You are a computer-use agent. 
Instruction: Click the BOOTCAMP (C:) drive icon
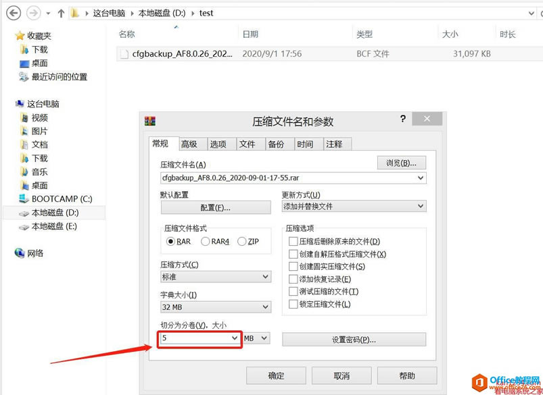point(24,199)
